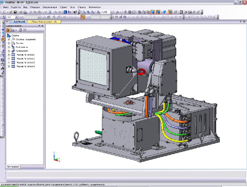Open the Операции menu
Screen dimensions: 247x187
[x=35, y=7]
